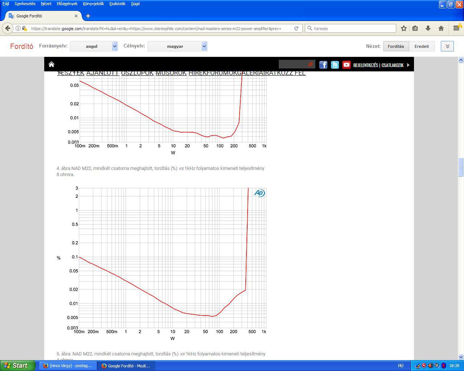This screenshot has height=371, width=464.
Task: Open the Twitter icon link
Action: coord(335,65)
